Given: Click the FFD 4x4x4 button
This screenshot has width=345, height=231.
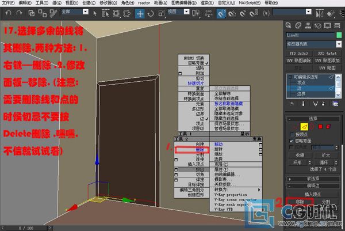Looking at the screenshot, I should [x=327, y=54].
